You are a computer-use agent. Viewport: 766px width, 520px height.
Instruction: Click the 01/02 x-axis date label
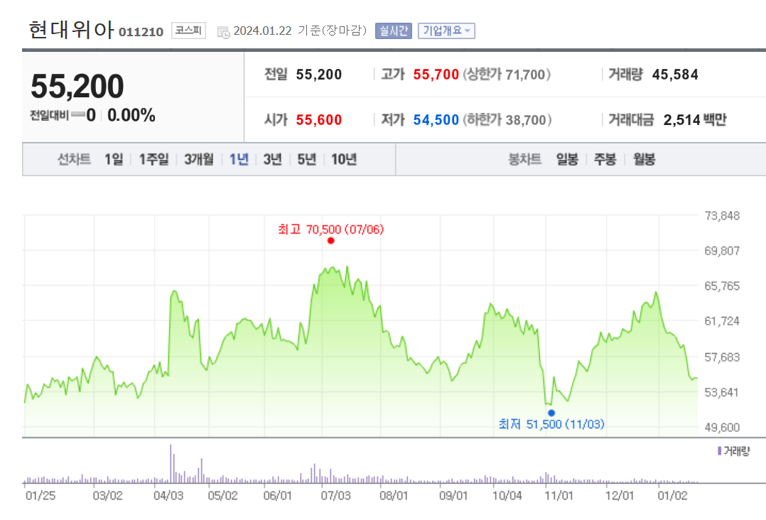(672, 496)
